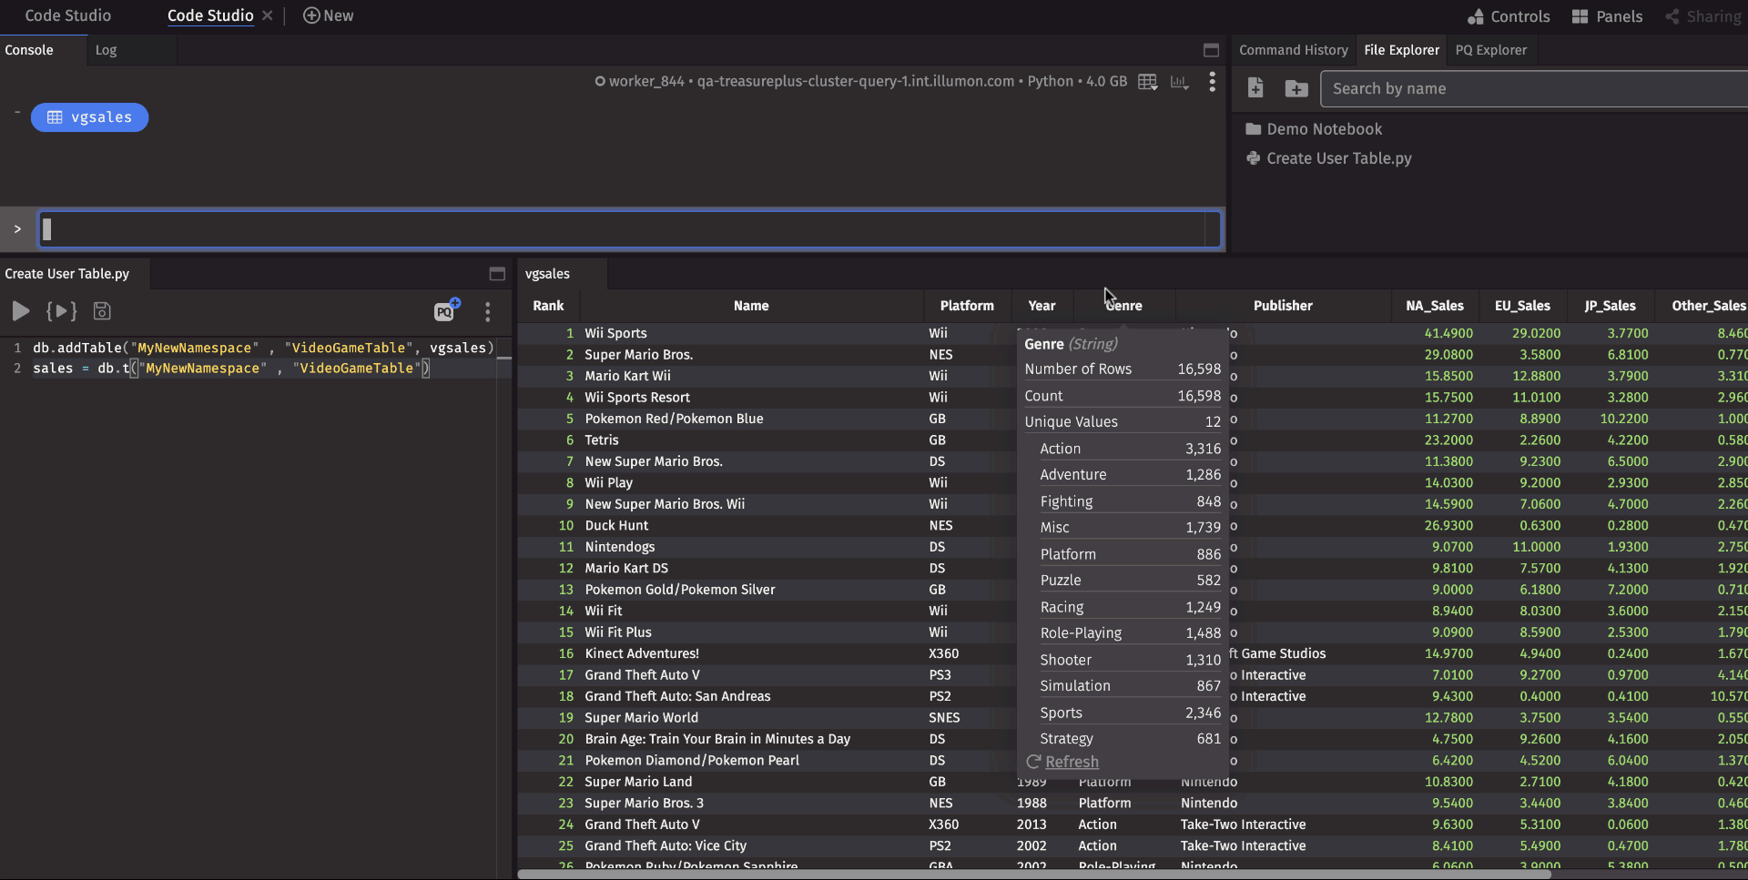Open the Demo Notebook folder
This screenshot has height=880, width=1748.
tap(1314, 129)
